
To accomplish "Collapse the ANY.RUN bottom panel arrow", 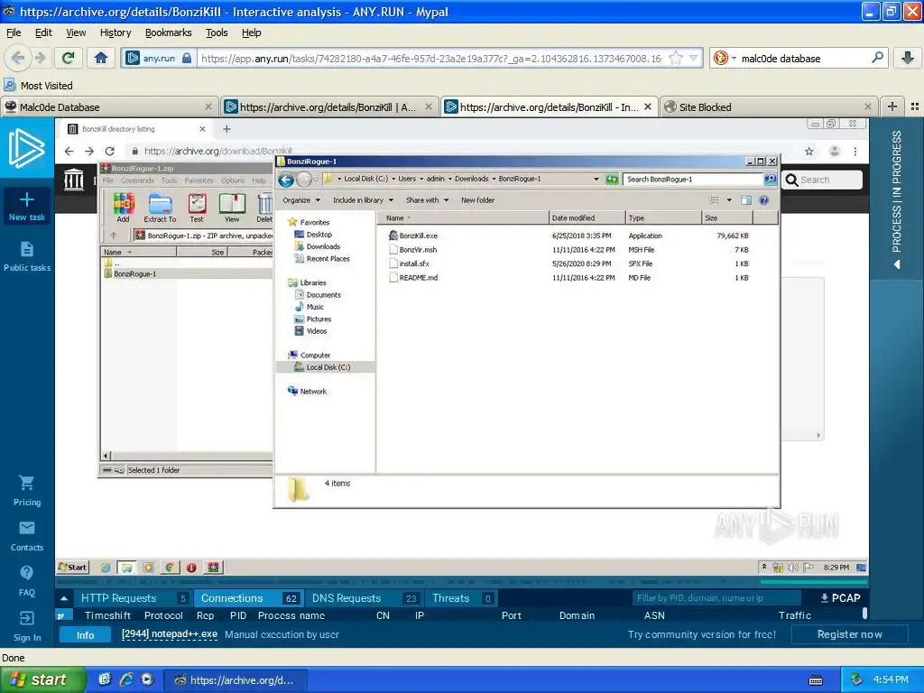I will (x=64, y=598).
